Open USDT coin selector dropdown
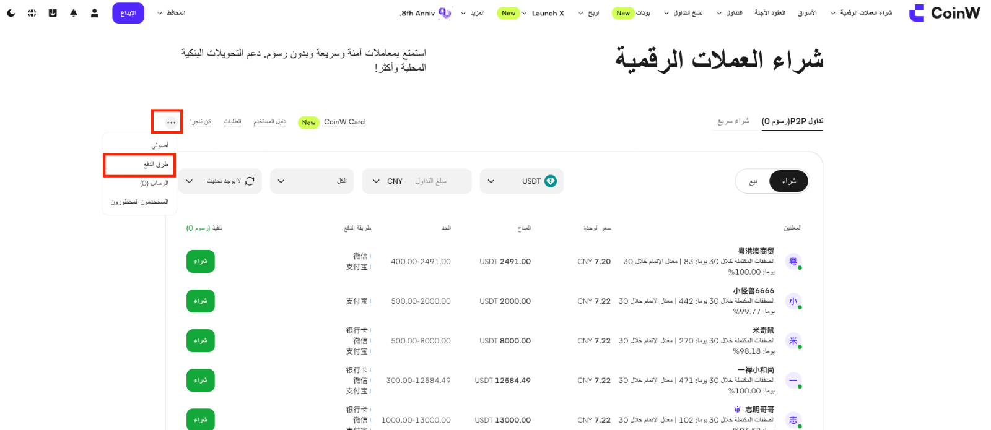 pyautogui.click(x=522, y=181)
